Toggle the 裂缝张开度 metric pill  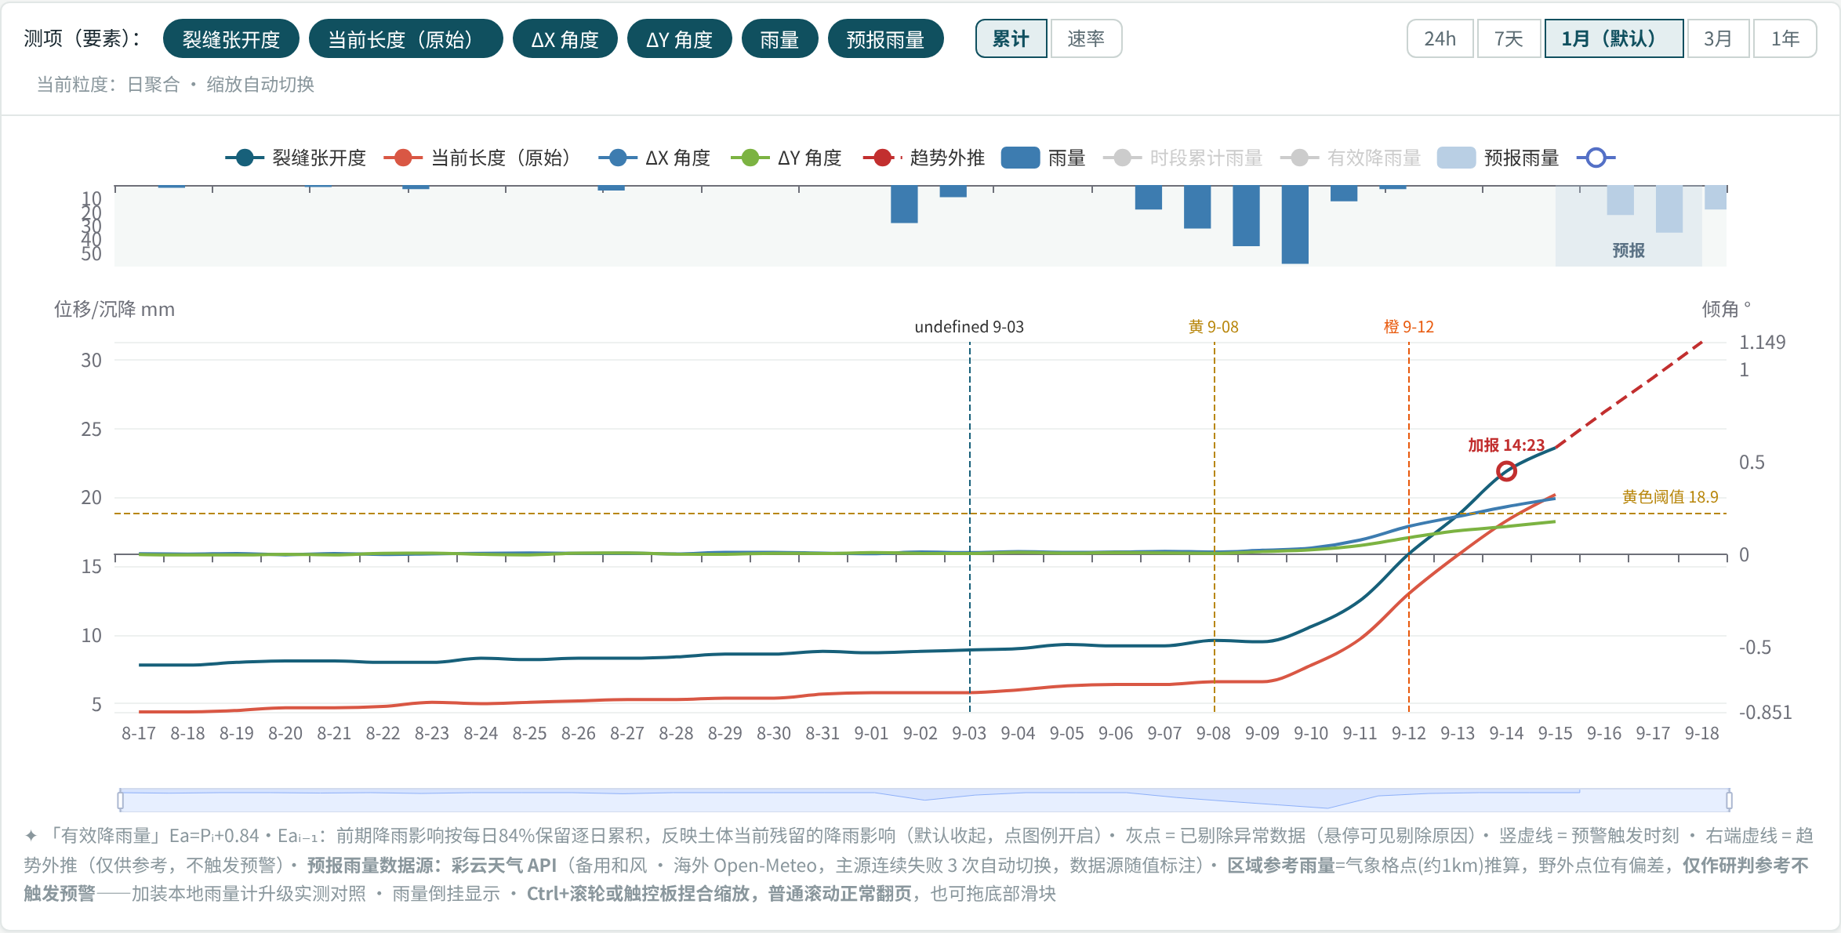click(231, 39)
